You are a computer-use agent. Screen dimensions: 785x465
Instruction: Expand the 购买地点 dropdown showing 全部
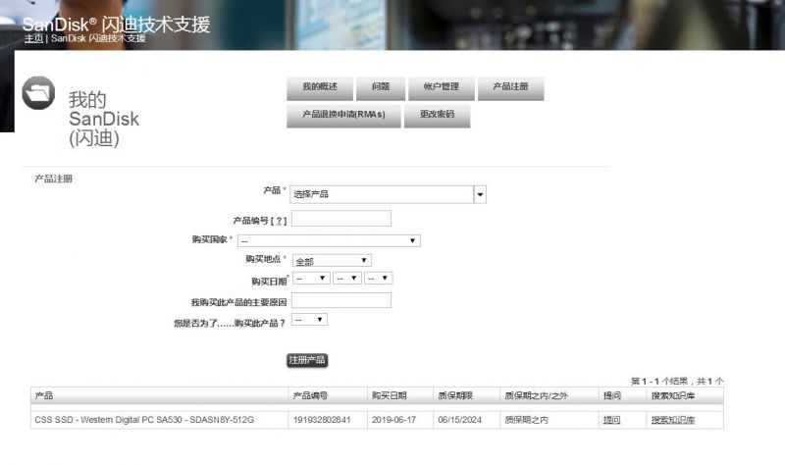tap(332, 260)
